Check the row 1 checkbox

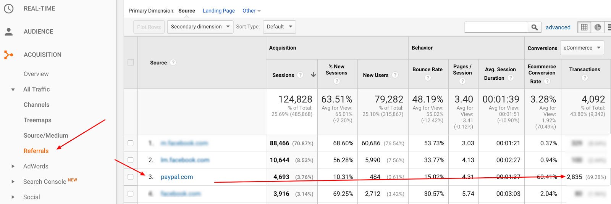point(131,143)
